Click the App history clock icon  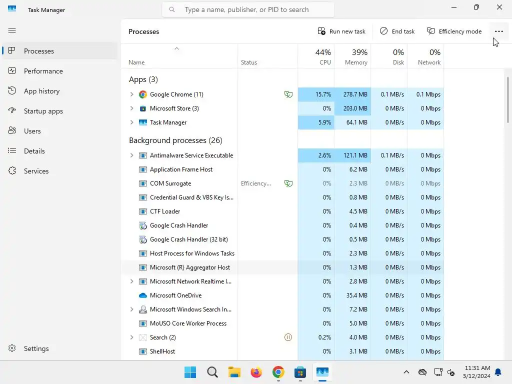(x=12, y=91)
